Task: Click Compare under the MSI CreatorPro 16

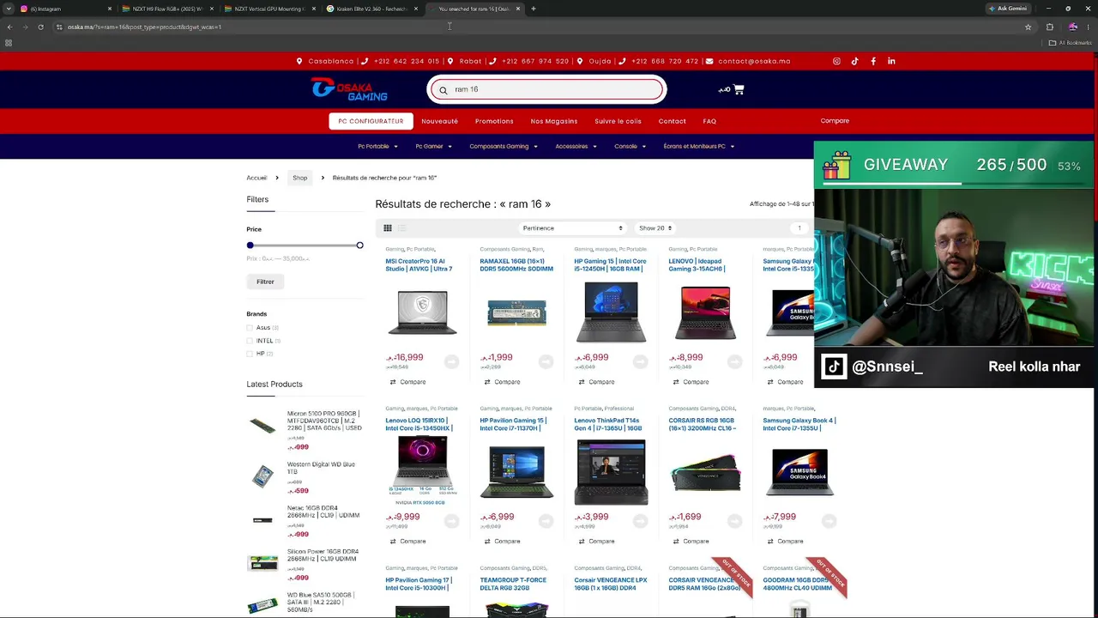Action: [407, 382]
